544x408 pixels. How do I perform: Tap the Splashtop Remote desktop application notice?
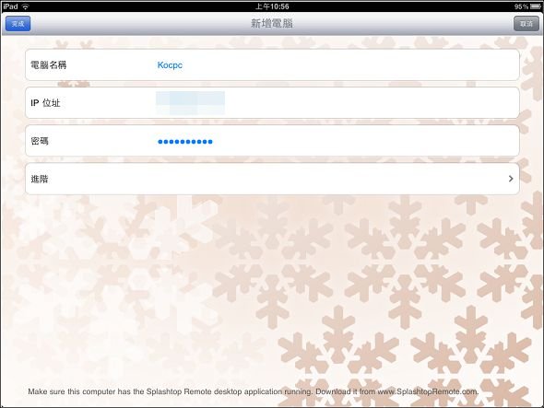point(254,391)
